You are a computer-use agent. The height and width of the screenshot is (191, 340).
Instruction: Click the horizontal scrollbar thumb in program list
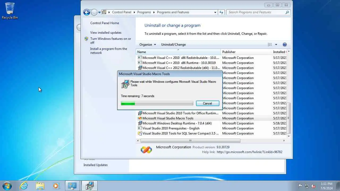point(190,141)
